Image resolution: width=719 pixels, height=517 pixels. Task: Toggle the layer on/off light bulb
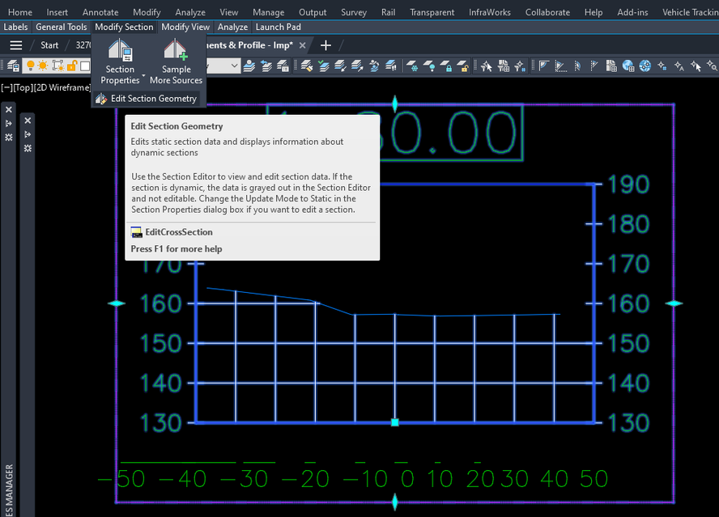point(30,66)
